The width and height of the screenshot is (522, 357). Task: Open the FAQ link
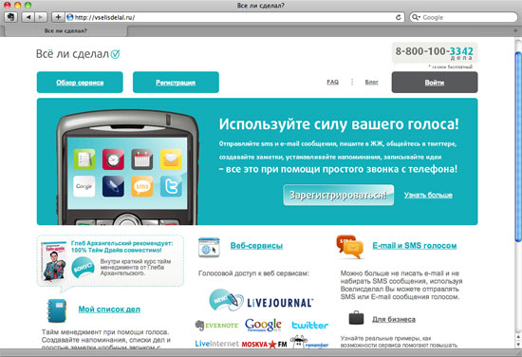pyautogui.click(x=332, y=82)
